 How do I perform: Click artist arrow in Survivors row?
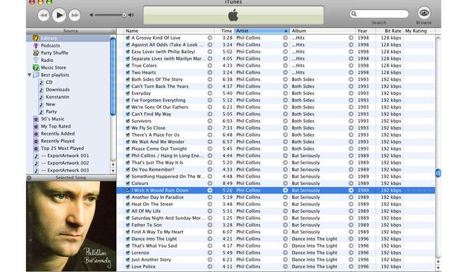point(285,121)
